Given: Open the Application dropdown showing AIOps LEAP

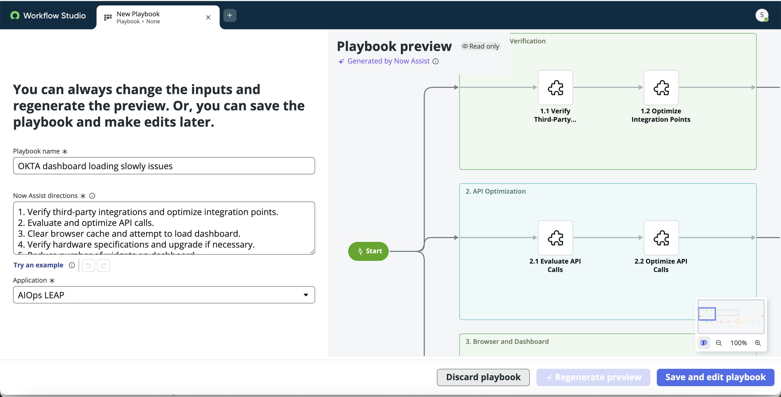Looking at the screenshot, I should pos(164,295).
